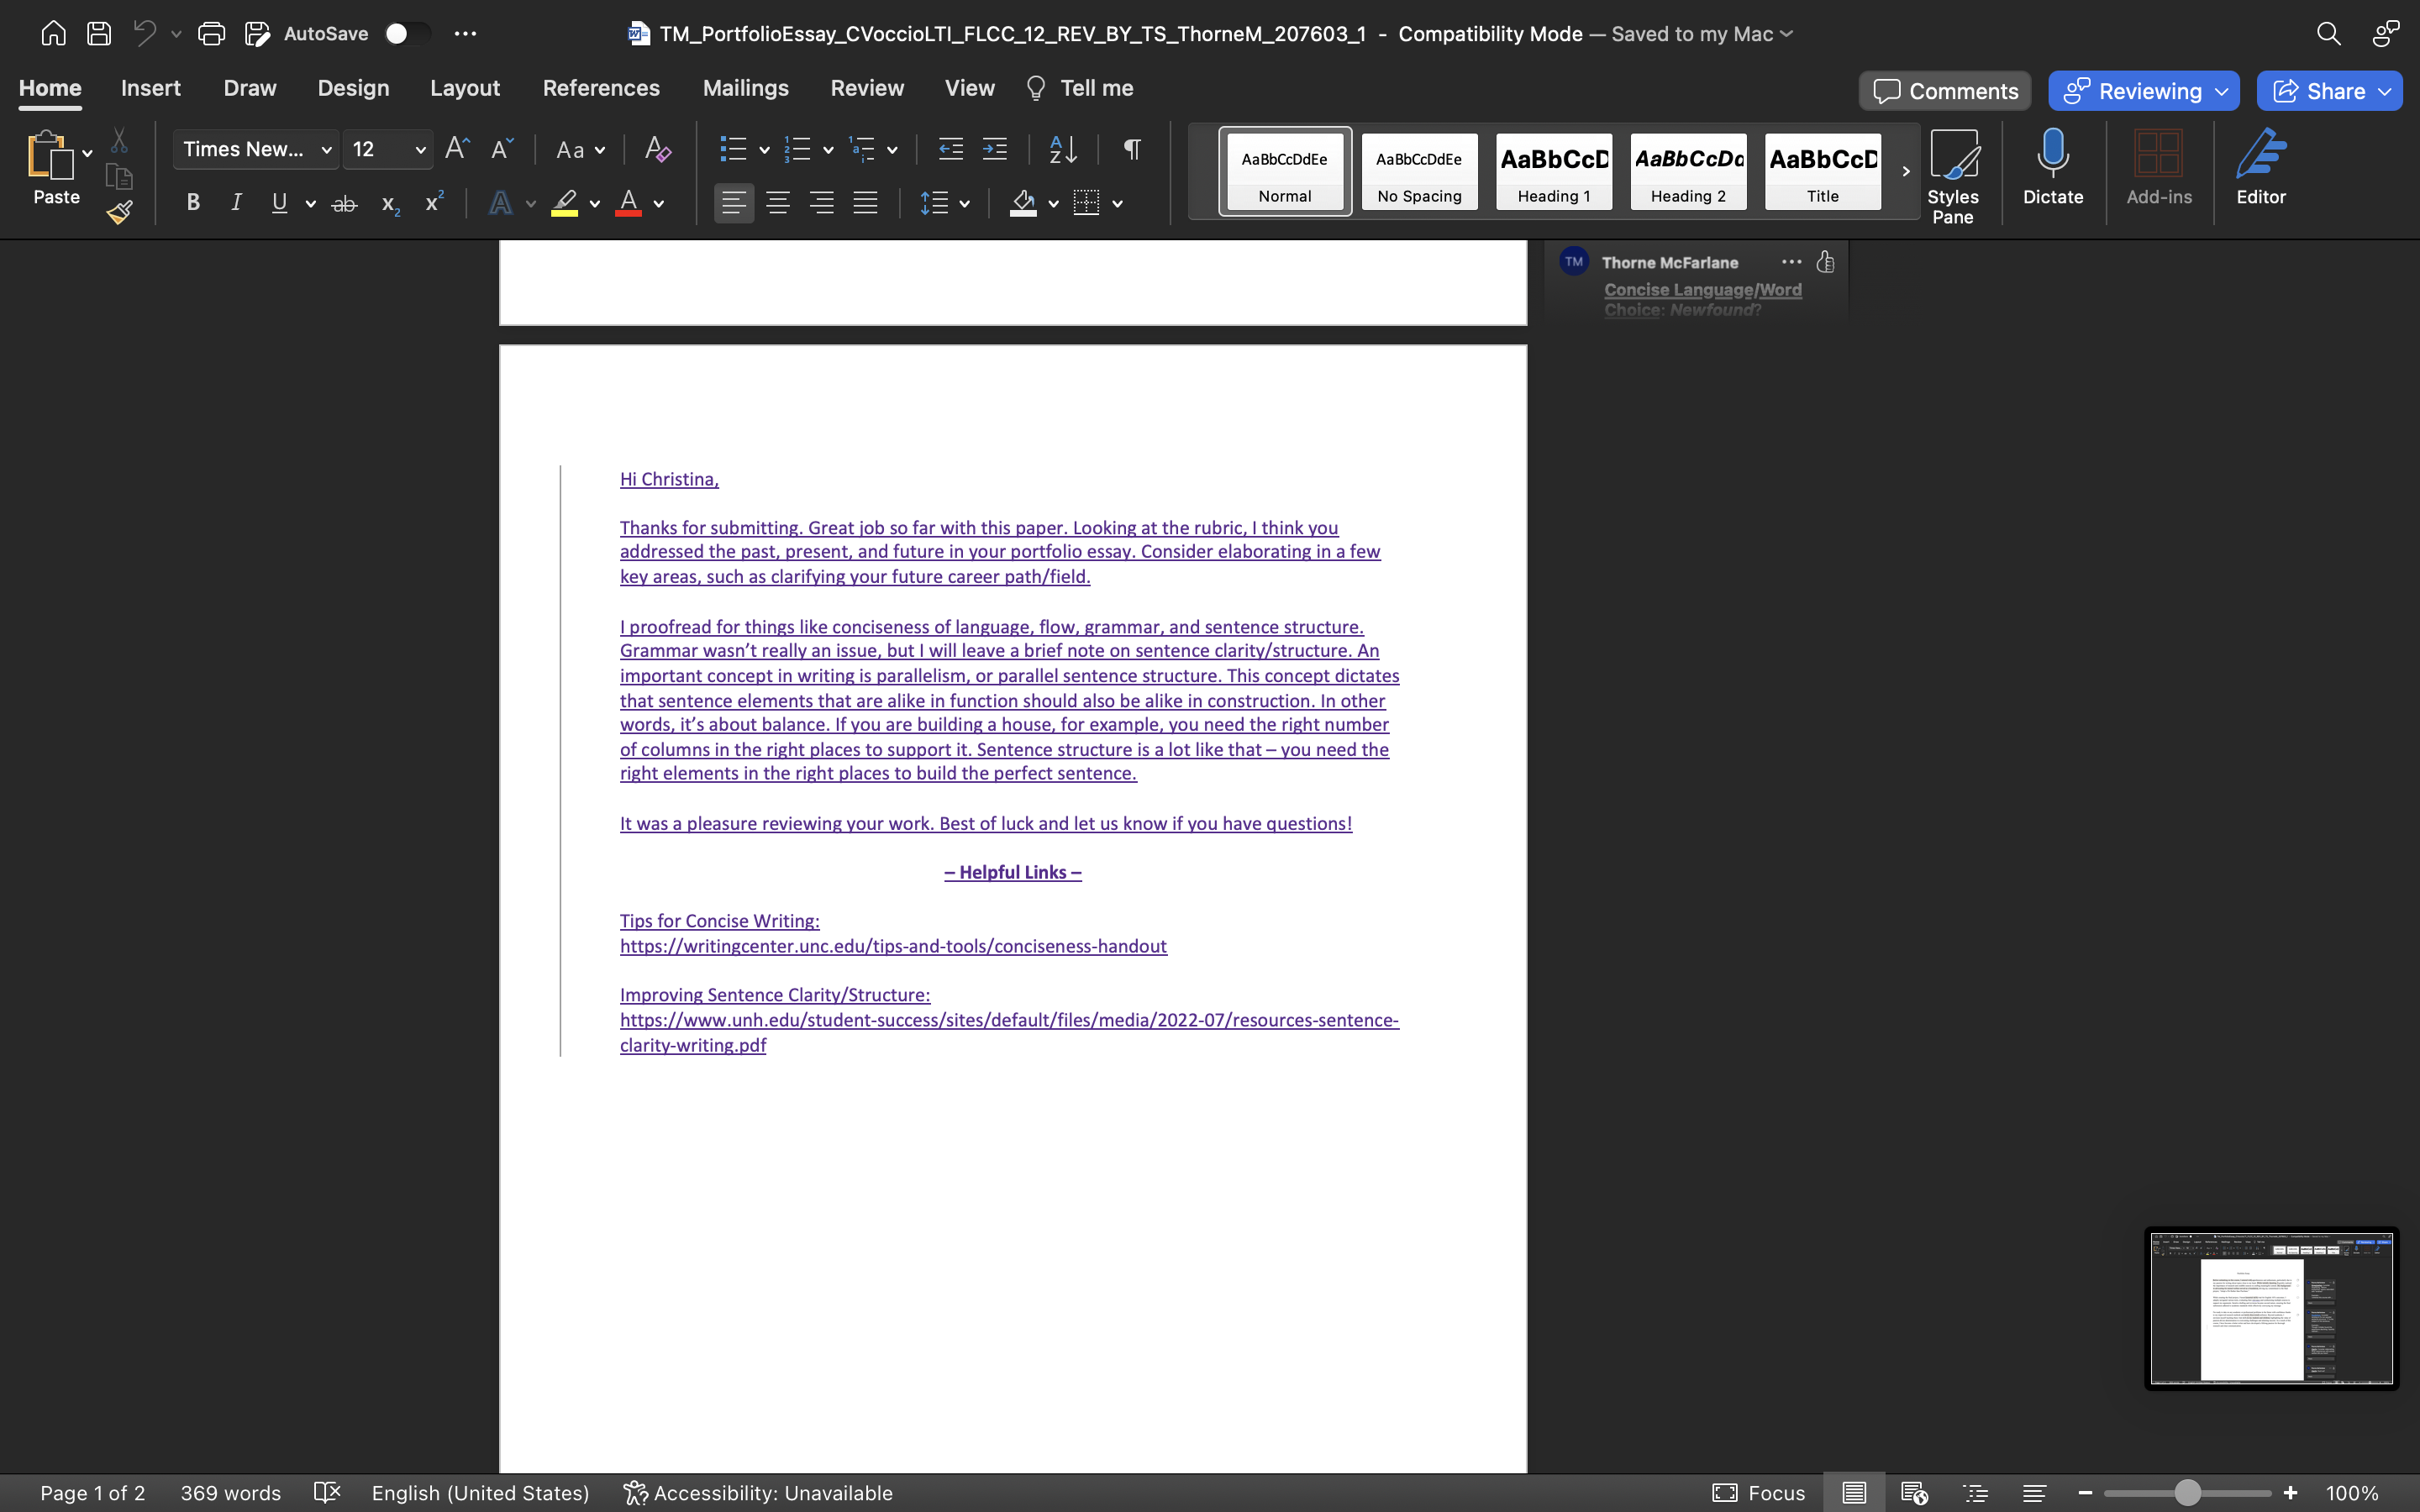The height and width of the screenshot is (1512, 2420).
Task: Open the font size dropdown
Action: (x=420, y=149)
